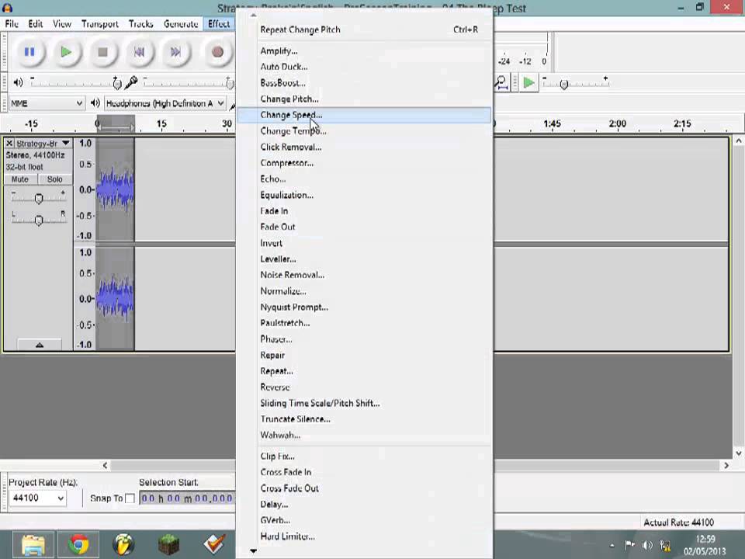The height and width of the screenshot is (559, 745).
Task: Click the zoom fit tool icon
Action: click(501, 83)
